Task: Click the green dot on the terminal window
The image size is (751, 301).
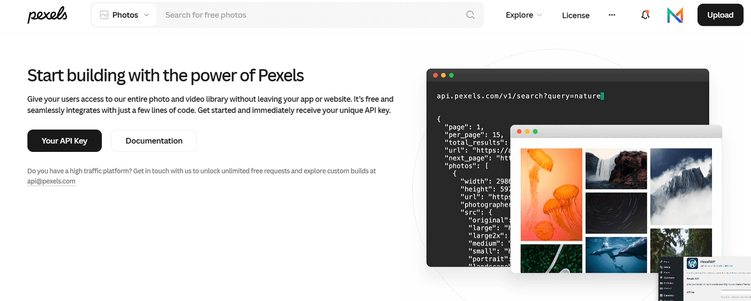Action: [x=452, y=75]
